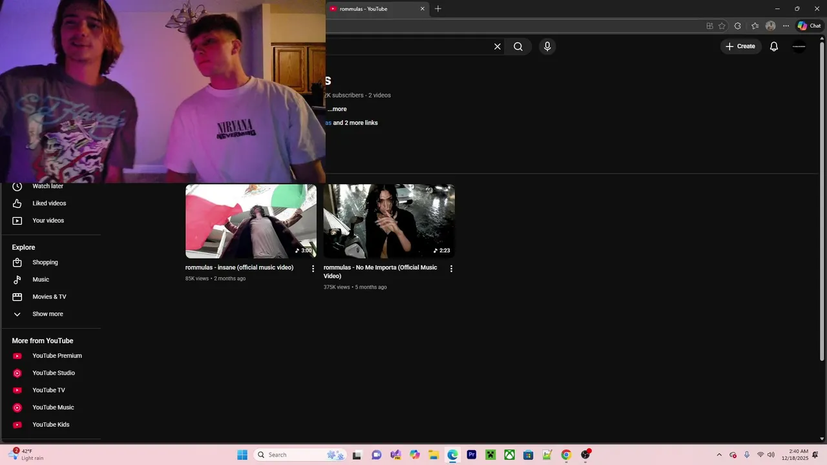Open the Copilot taskbar icon

[x=415, y=455]
